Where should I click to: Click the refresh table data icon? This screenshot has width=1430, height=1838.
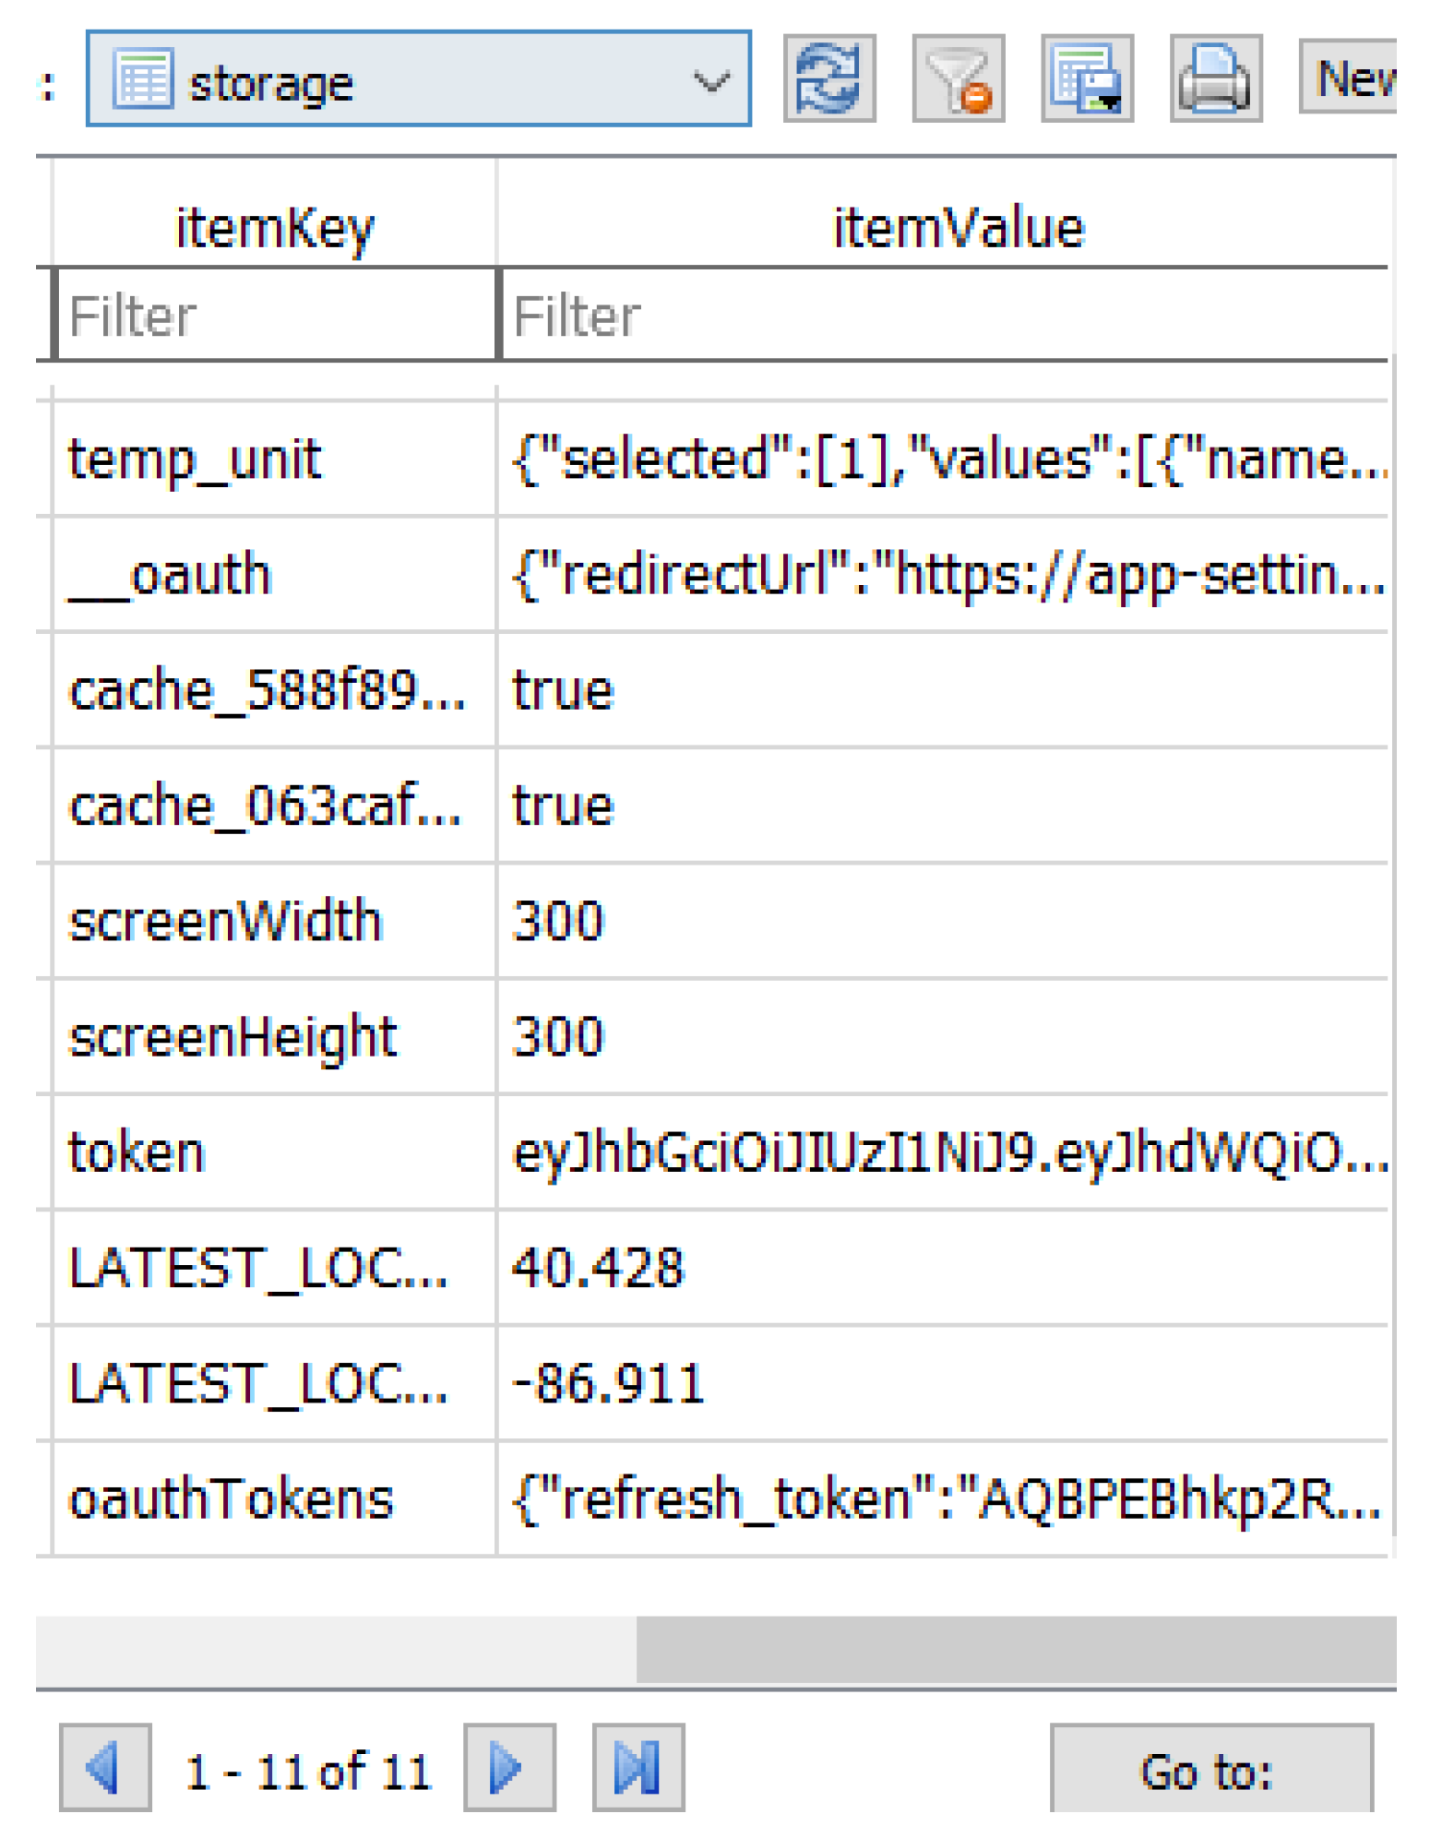[x=828, y=79]
